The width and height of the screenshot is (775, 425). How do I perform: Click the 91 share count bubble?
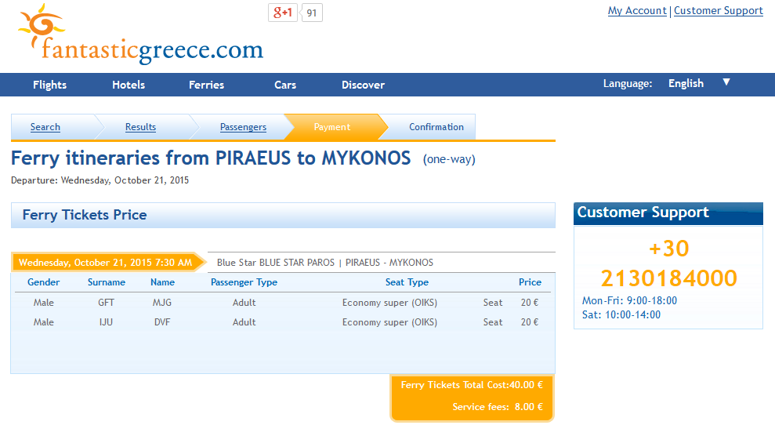pos(311,13)
